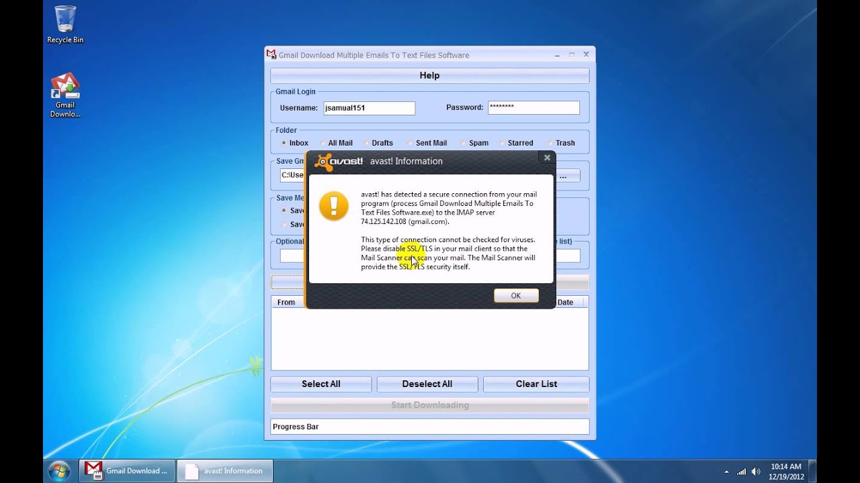
Task: Close the avast! Information dialog
Action: tap(547, 158)
